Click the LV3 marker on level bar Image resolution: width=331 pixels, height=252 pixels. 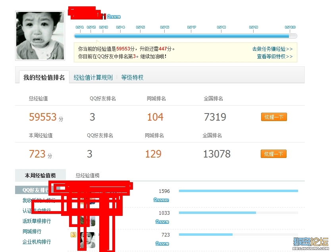[x=104, y=27]
